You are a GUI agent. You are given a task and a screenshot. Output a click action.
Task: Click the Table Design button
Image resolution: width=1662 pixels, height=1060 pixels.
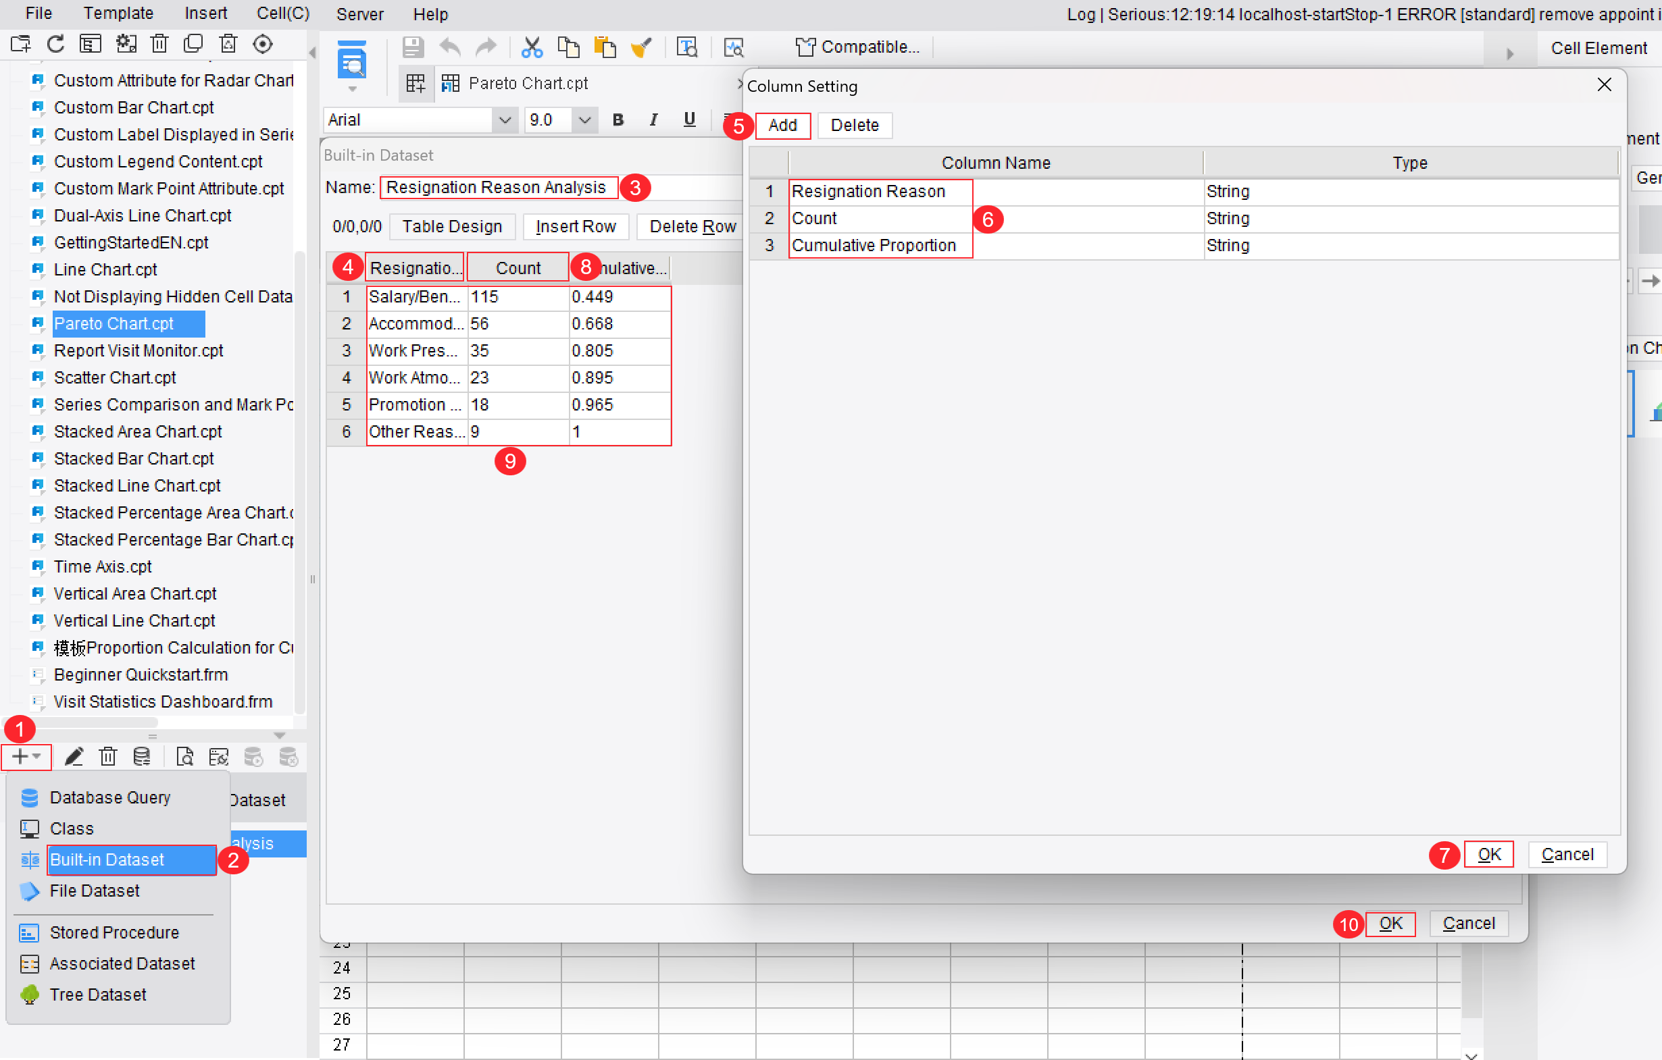[x=452, y=226]
